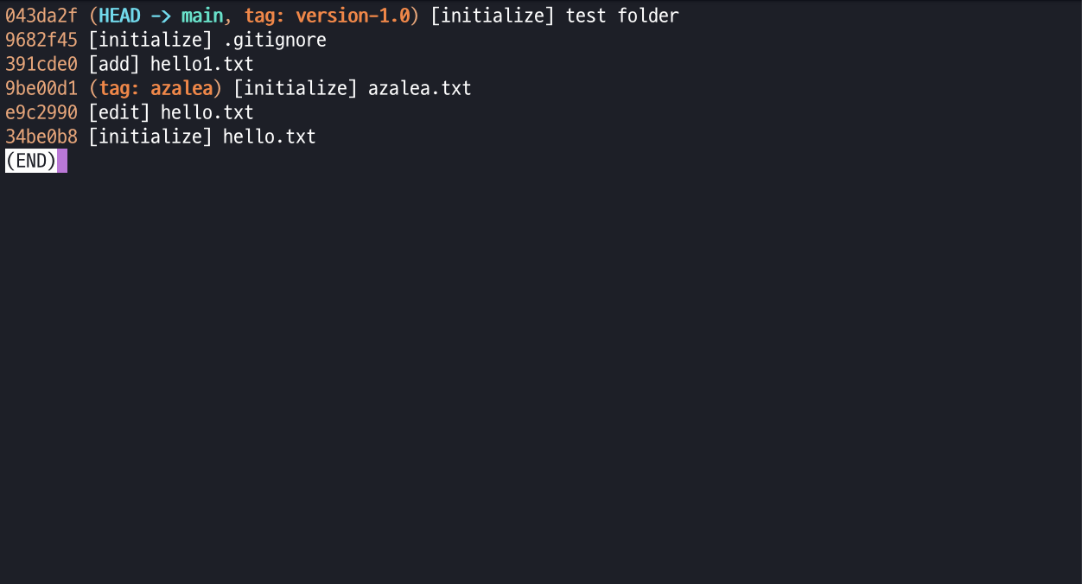This screenshot has width=1082, height=584.
Task: Click commit hash 34be0b8
Action: [x=41, y=136]
